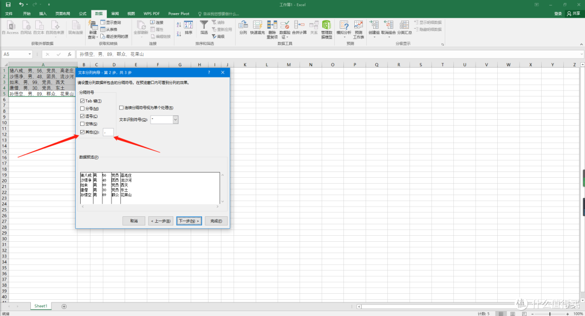Click the Save icon in quick access toolbar

(8, 4)
